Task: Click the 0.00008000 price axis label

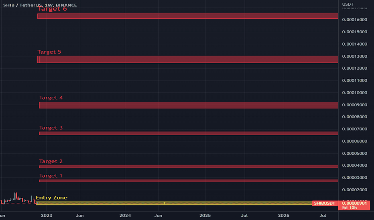Action: pyautogui.click(x=354, y=117)
